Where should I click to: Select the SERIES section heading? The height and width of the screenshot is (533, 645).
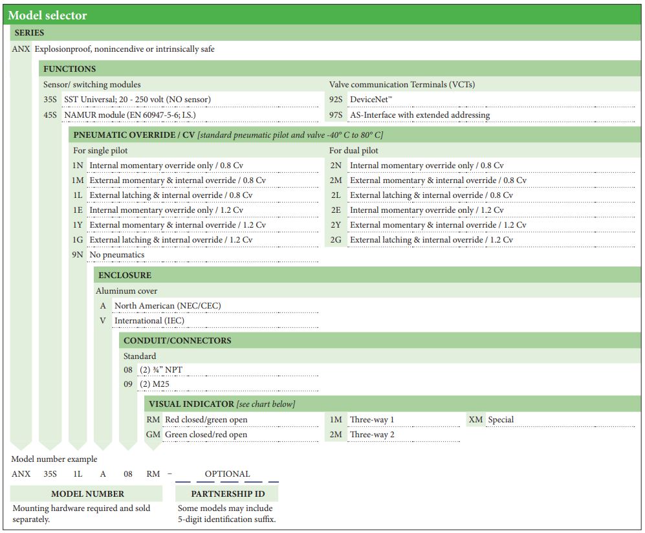pyautogui.click(x=30, y=33)
